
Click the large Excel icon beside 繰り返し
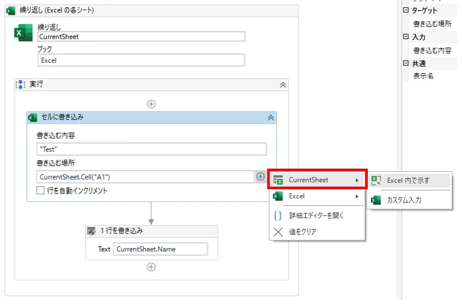click(24, 34)
